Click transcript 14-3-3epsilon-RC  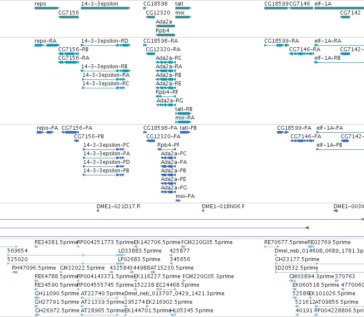coord(104,88)
